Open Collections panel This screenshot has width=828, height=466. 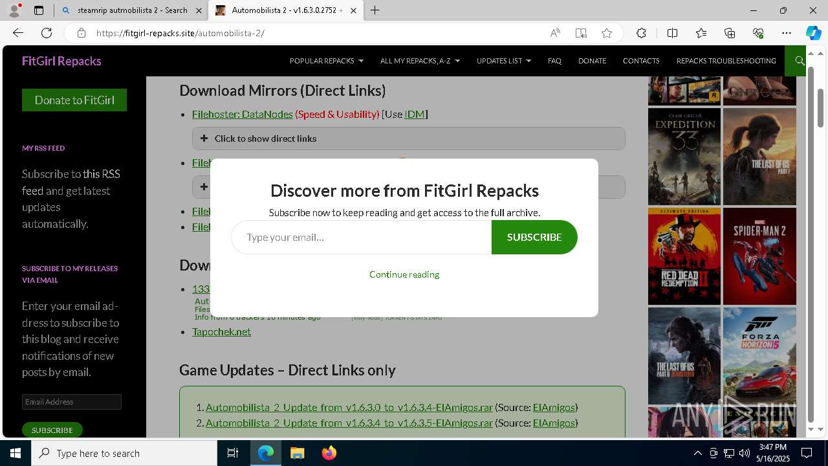[730, 33]
